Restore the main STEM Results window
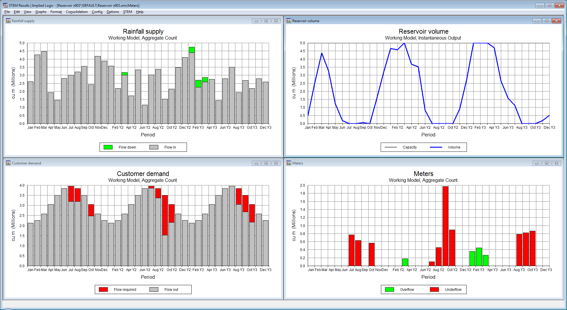 pos(550,5)
